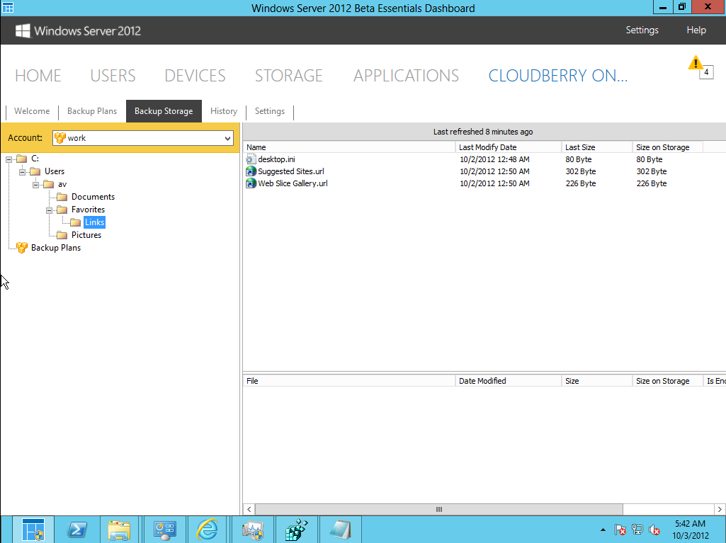Sort by Last Modify Date column
The width and height of the screenshot is (726, 543).
(x=509, y=147)
